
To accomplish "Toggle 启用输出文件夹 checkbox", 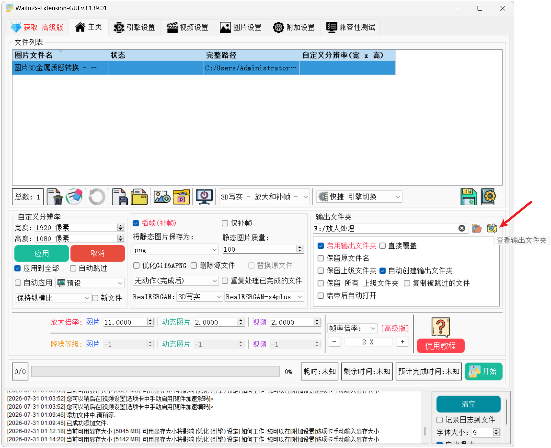I will point(321,246).
